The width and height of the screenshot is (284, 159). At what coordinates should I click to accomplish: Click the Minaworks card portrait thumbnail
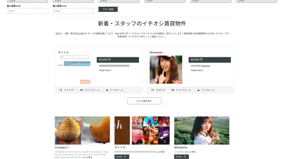pos(166,70)
